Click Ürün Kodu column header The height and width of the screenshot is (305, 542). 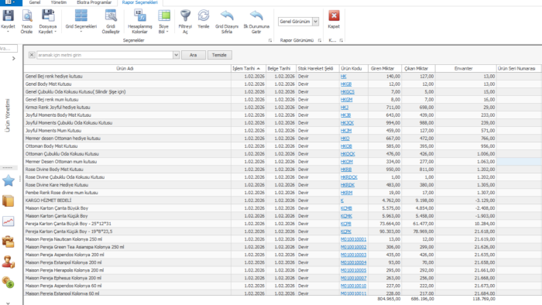pyautogui.click(x=353, y=68)
